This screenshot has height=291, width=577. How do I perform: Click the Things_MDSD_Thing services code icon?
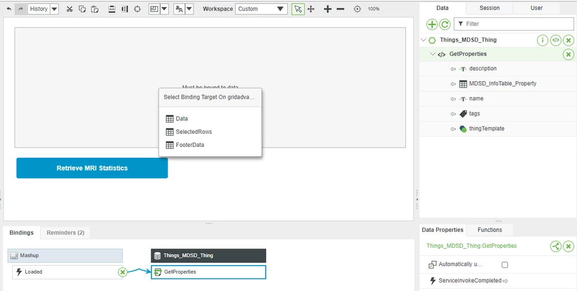[x=556, y=40]
